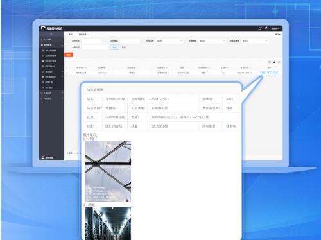The image size is (321, 240).
Task: Collapse the sidebar using the top toggle icon
Action: (51, 34)
